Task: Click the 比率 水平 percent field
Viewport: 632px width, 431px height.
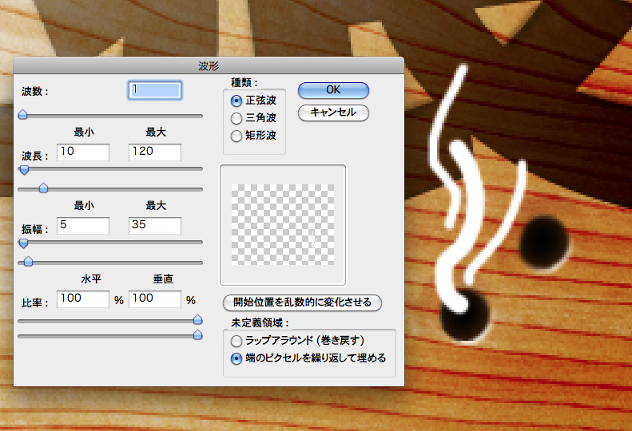Action: click(83, 299)
